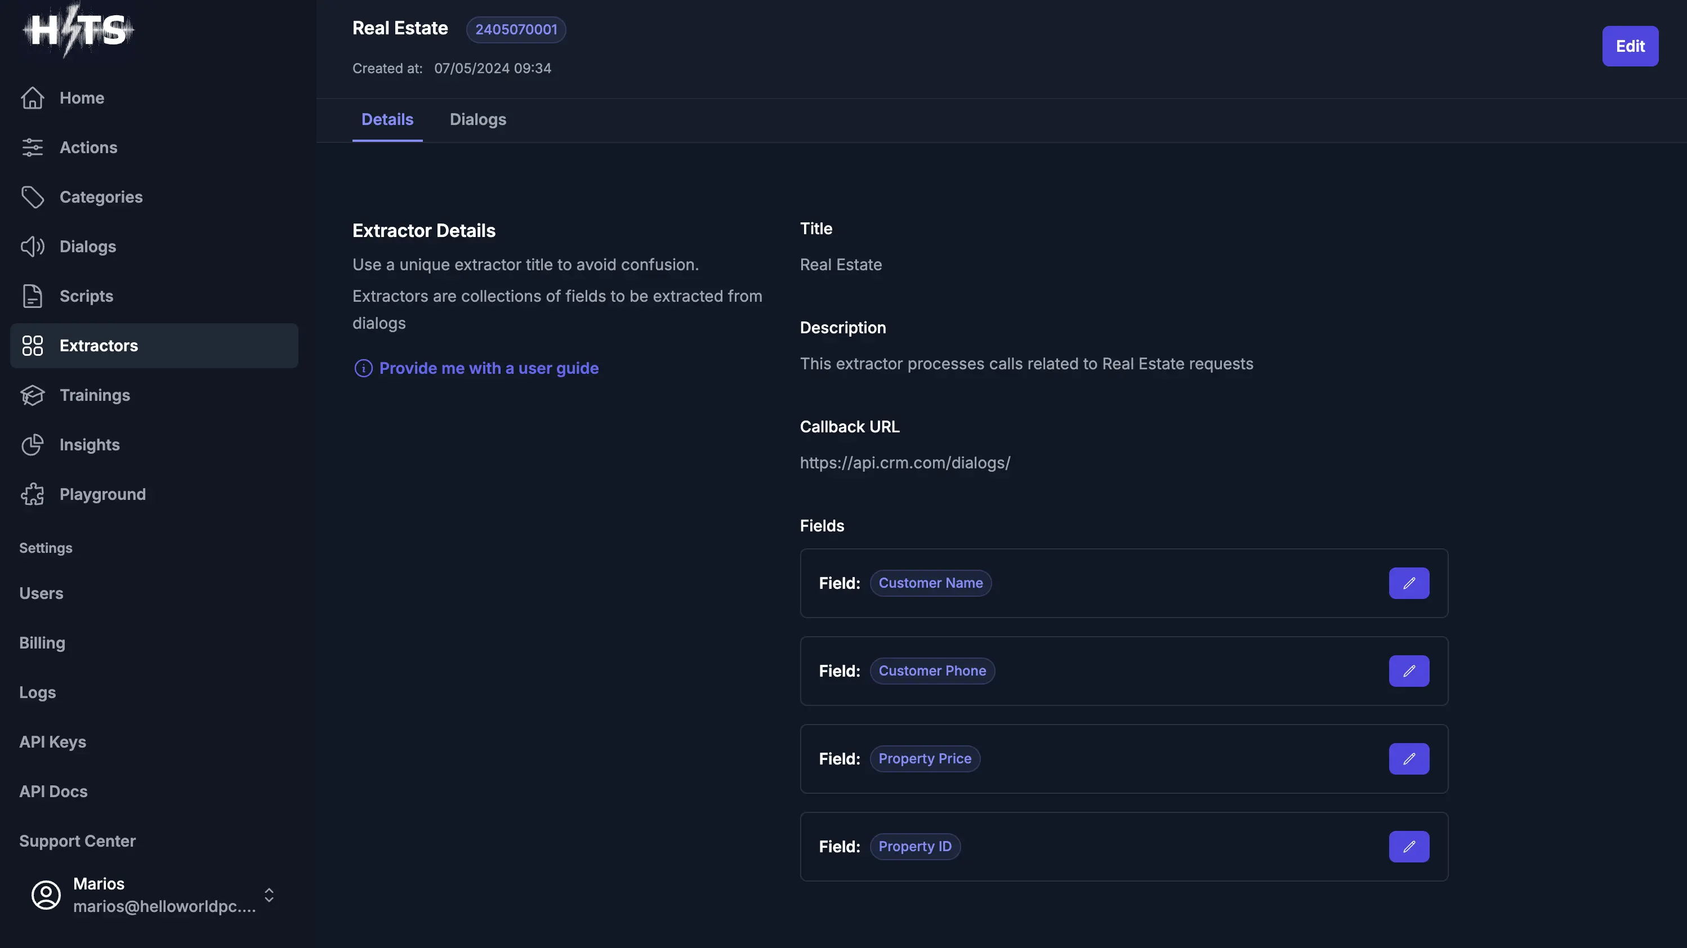Open the Playground puzzle icon

click(33, 494)
